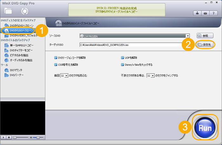Maximize the WinX DVD Copy Pro window

click(x=212, y=3)
